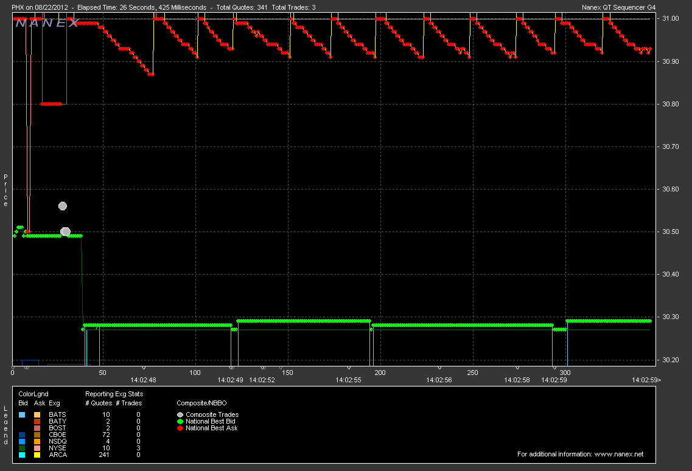Click the '14:02:52' timestamp on x-axis
The image size is (692, 471).
[262, 380]
